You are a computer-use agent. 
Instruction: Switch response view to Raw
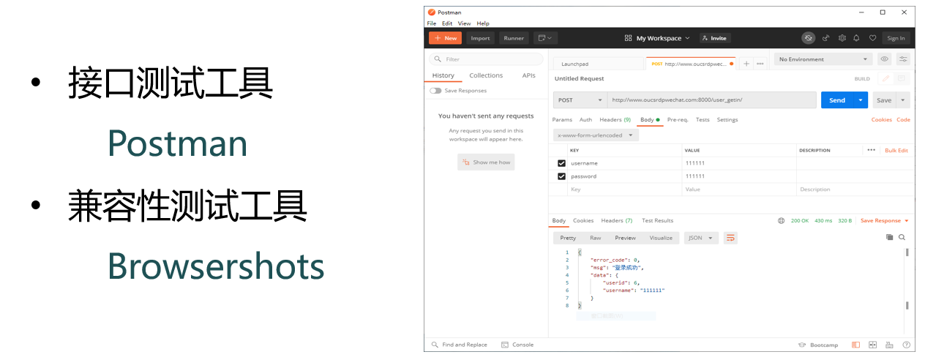596,238
